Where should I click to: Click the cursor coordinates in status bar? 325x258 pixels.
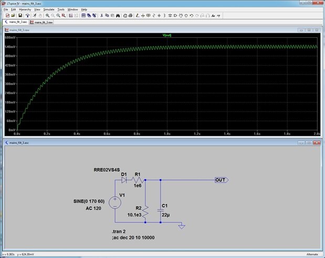coord(18,254)
